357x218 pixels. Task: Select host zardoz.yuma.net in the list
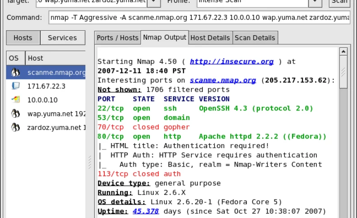pyautogui.click(x=46, y=127)
